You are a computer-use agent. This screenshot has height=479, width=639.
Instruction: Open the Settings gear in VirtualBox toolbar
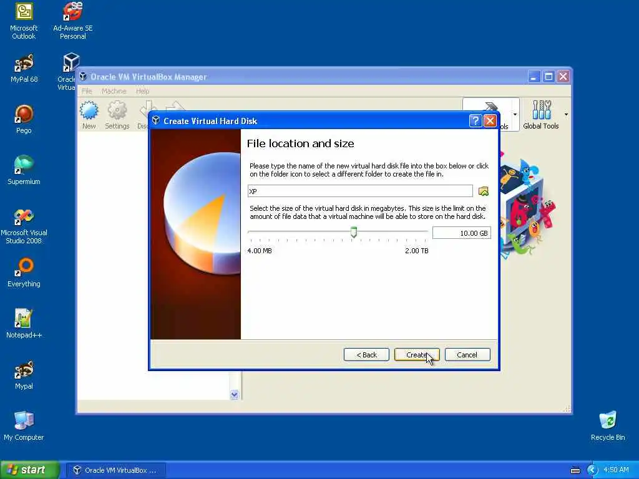tap(117, 115)
